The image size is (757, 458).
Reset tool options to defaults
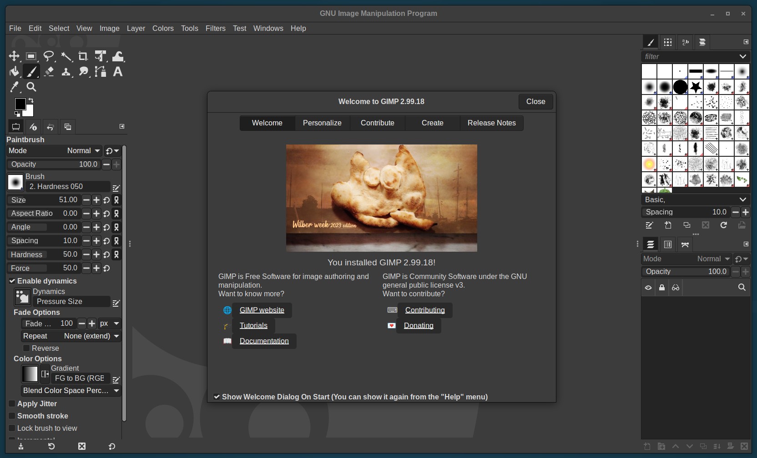[112, 446]
